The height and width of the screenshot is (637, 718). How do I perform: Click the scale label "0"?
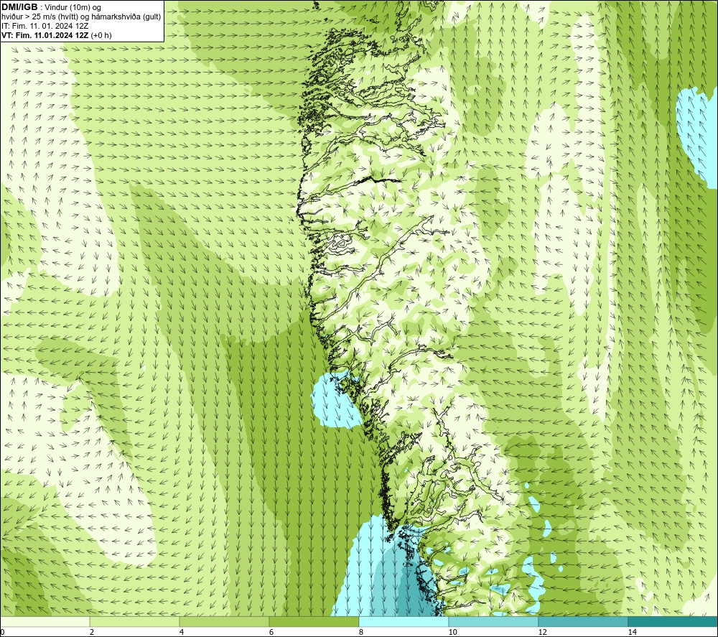[2, 632]
